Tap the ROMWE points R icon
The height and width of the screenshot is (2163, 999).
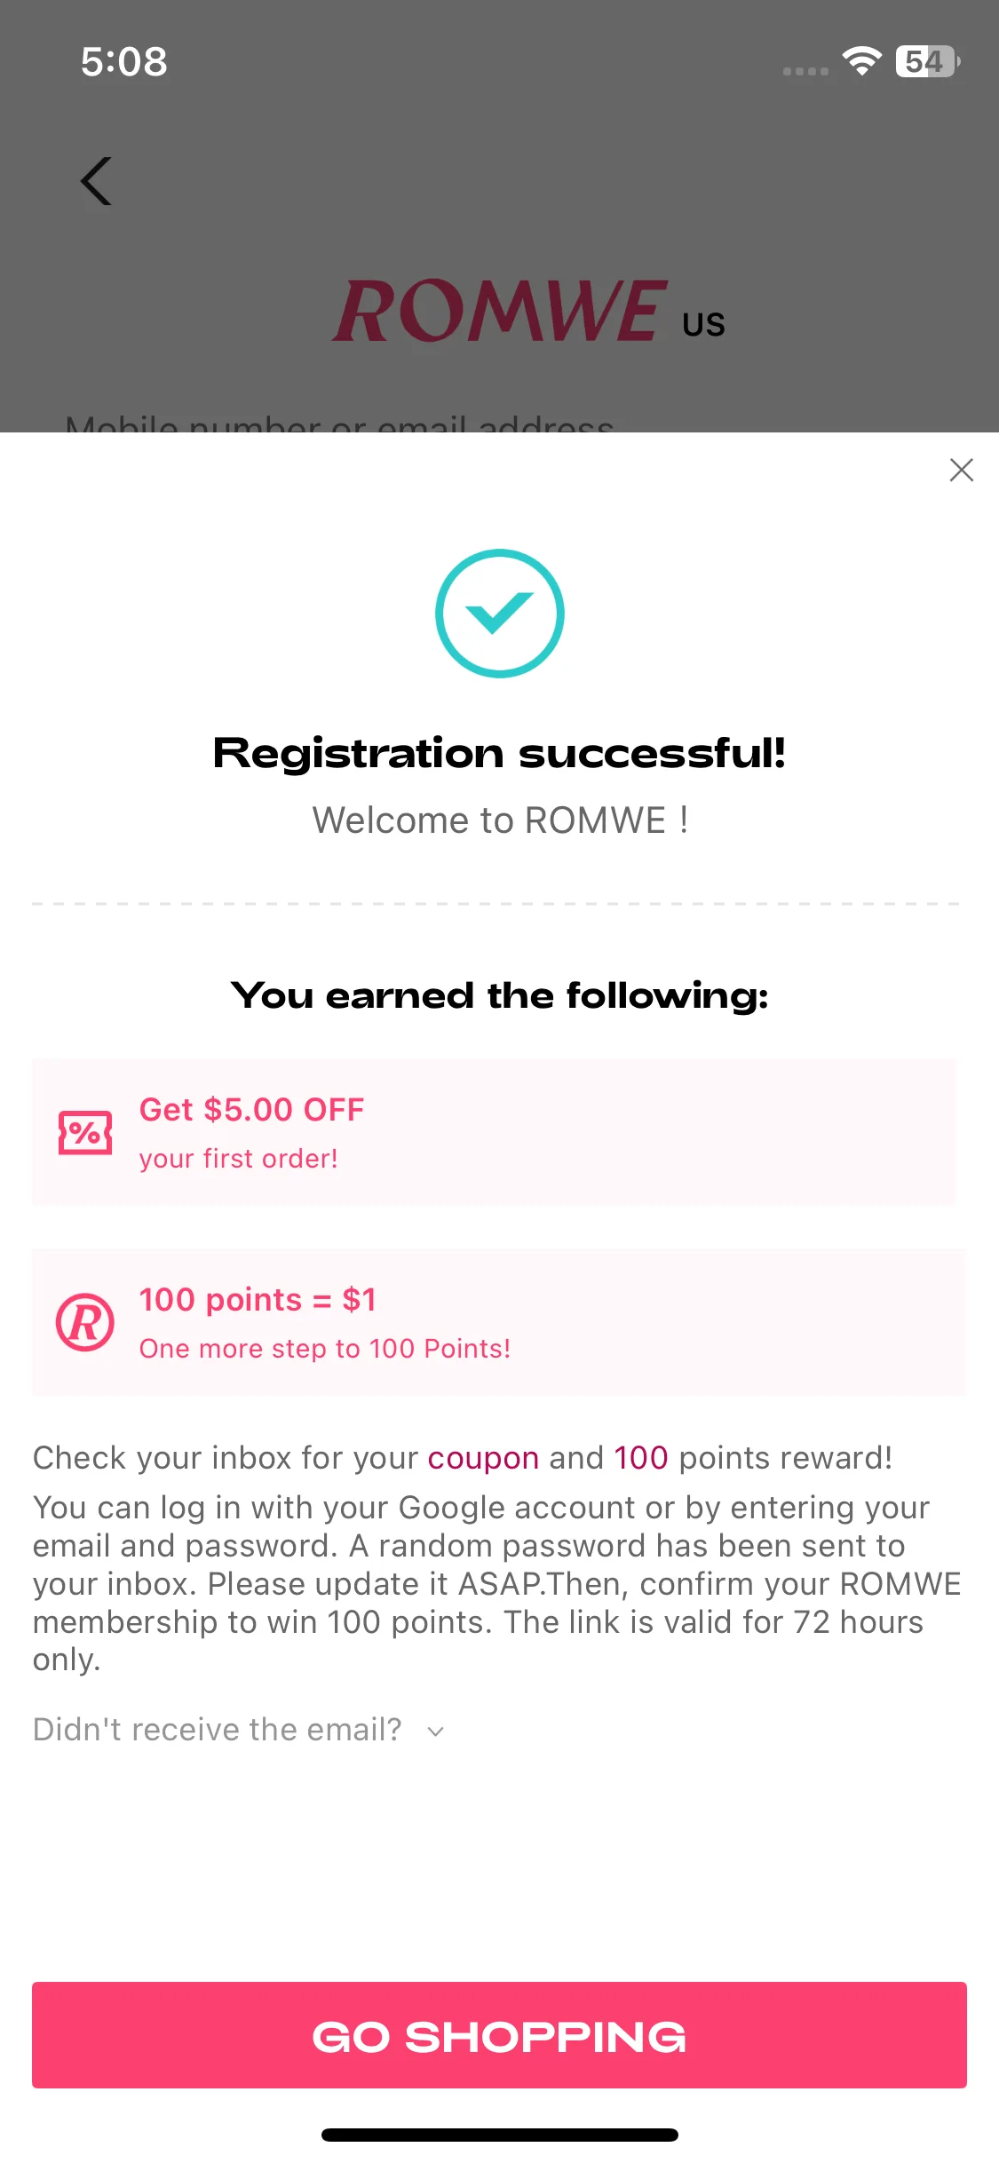coord(85,1322)
